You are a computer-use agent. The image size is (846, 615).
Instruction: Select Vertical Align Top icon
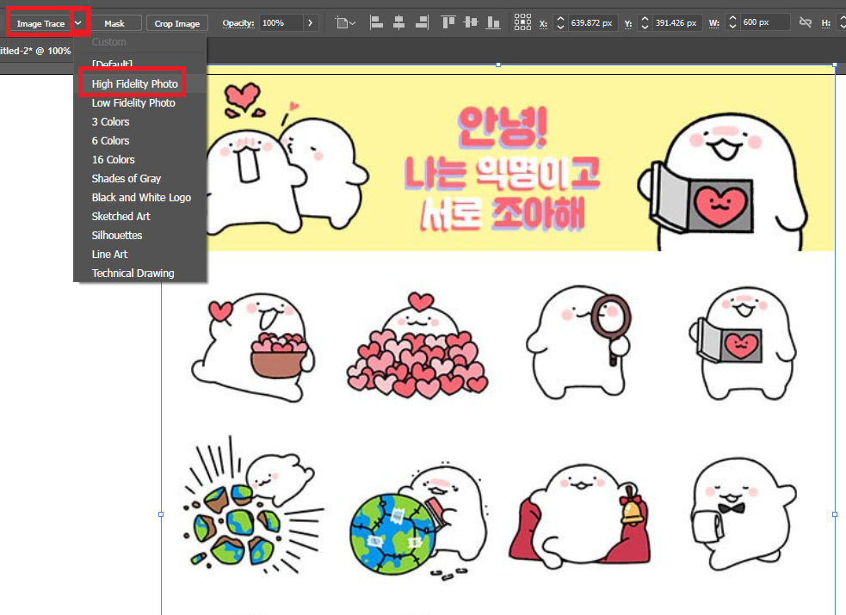(448, 22)
